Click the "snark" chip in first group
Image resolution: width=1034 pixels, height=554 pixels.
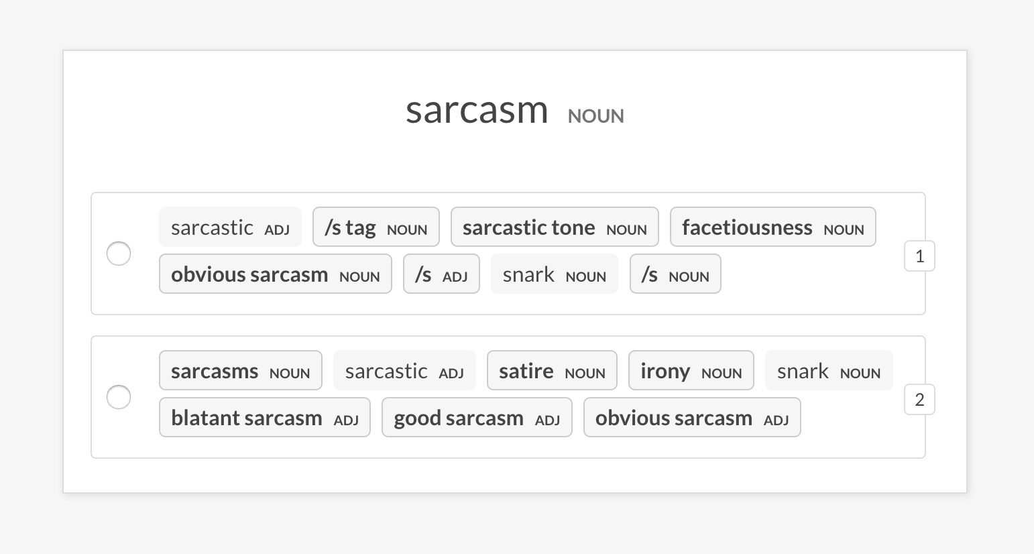coord(554,274)
